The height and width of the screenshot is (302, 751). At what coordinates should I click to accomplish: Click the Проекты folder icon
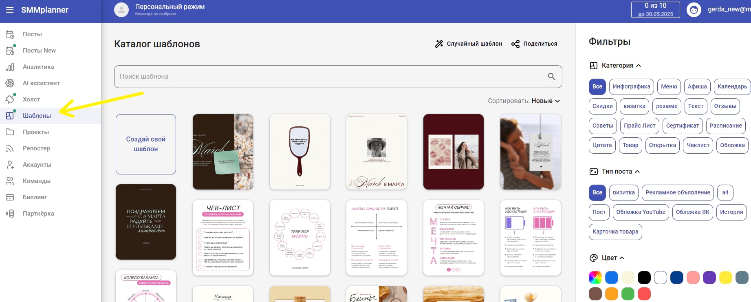pyautogui.click(x=10, y=132)
